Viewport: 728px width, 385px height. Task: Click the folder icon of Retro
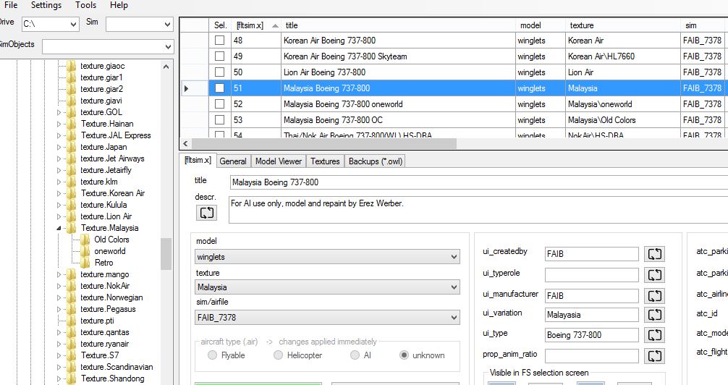pyautogui.click(x=85, y=263)
